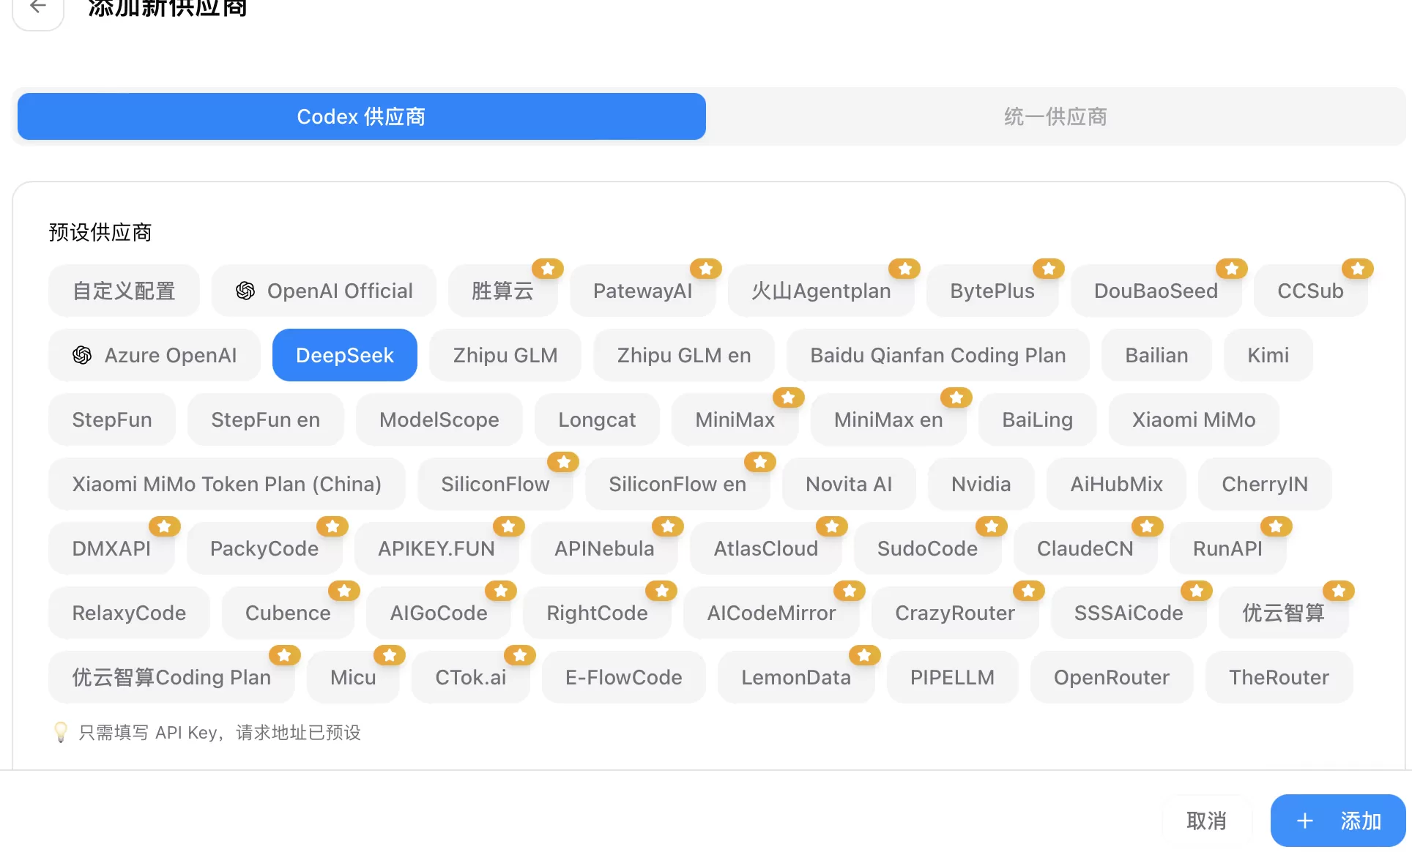Pick AiHubMix provider
This screenshot has height=855, width=1412.
pos(1116,484)
